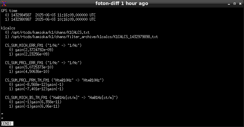
Task: Click gain(-1)gain(6.06e-11) line
Action: pyautogui.click(x=34, y=106)
